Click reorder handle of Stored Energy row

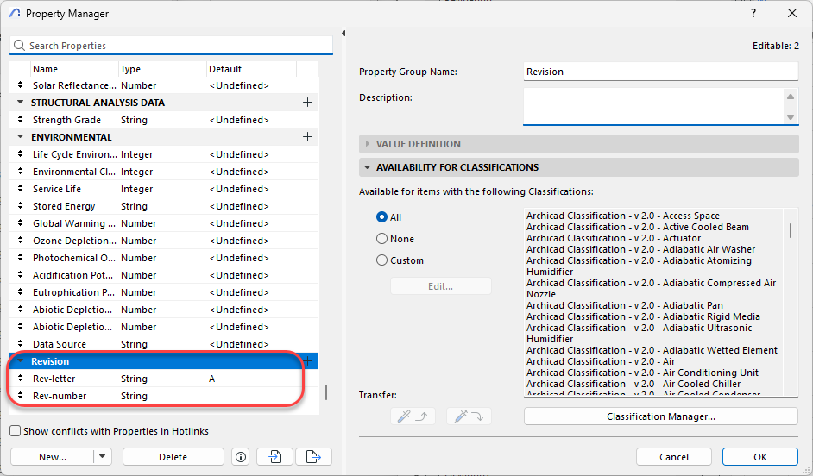click(20, 205)
